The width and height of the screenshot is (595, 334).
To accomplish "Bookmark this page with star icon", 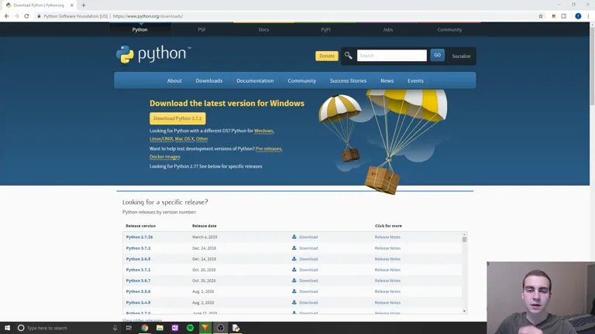I will pos(541,16).
